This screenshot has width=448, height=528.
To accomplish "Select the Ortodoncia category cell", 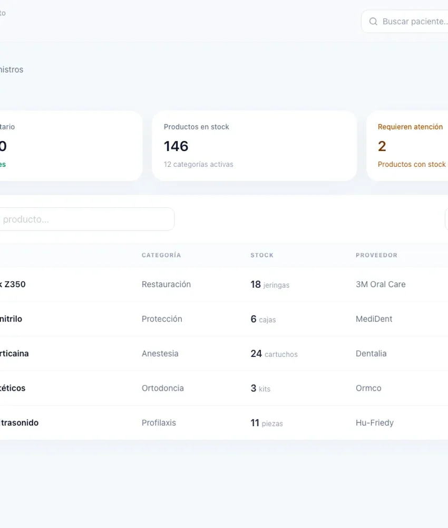I will click(163, 388).
